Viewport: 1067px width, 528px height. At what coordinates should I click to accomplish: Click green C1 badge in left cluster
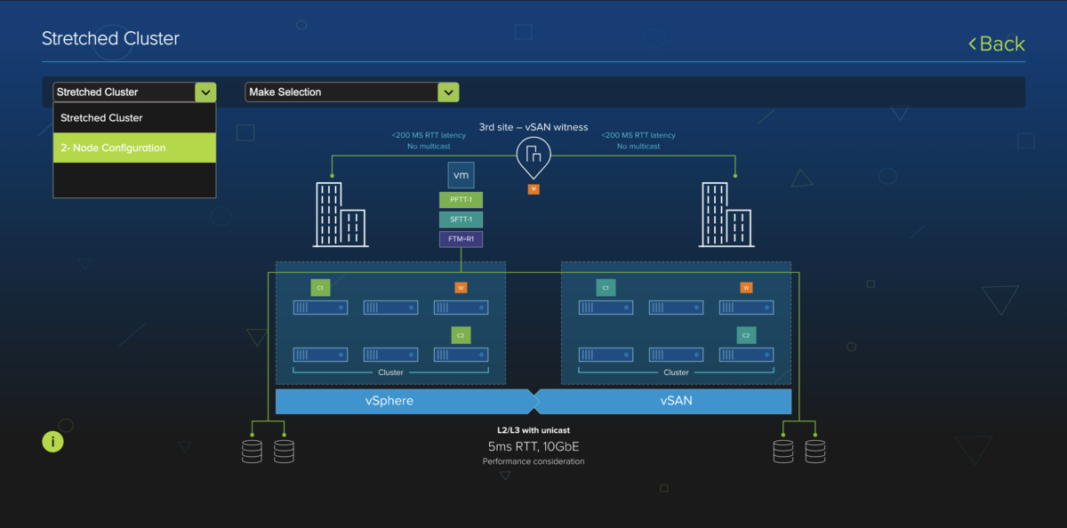click(x=320, y=288)
